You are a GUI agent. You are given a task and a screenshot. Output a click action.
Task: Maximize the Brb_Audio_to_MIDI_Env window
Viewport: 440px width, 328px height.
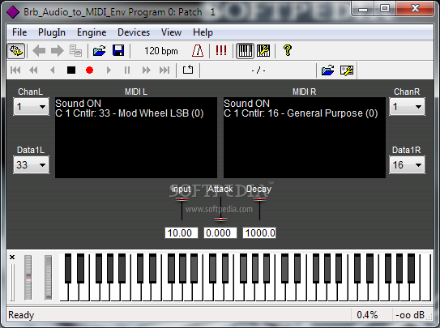(385, 9)
